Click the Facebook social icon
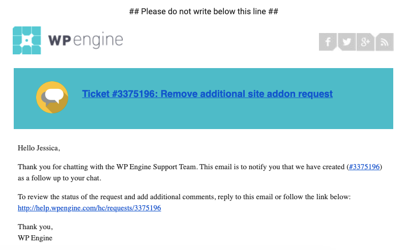 coord(328,42)
